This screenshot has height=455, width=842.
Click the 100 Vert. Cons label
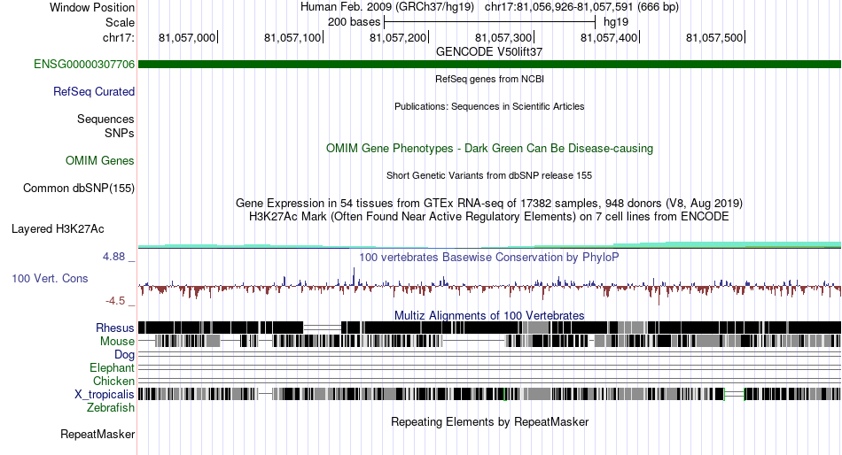(50, 279)
